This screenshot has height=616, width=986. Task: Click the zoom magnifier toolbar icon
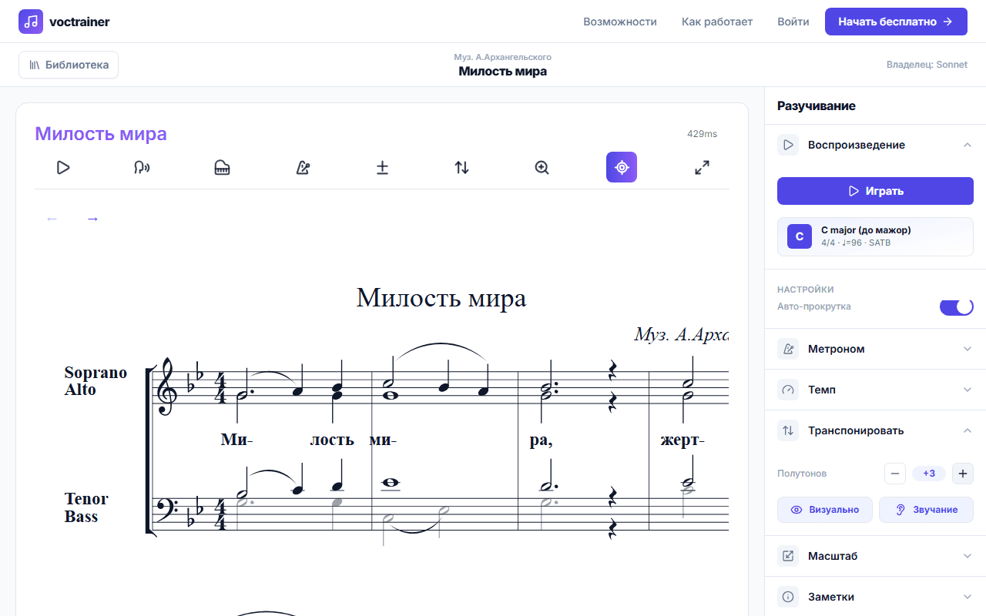542,167
